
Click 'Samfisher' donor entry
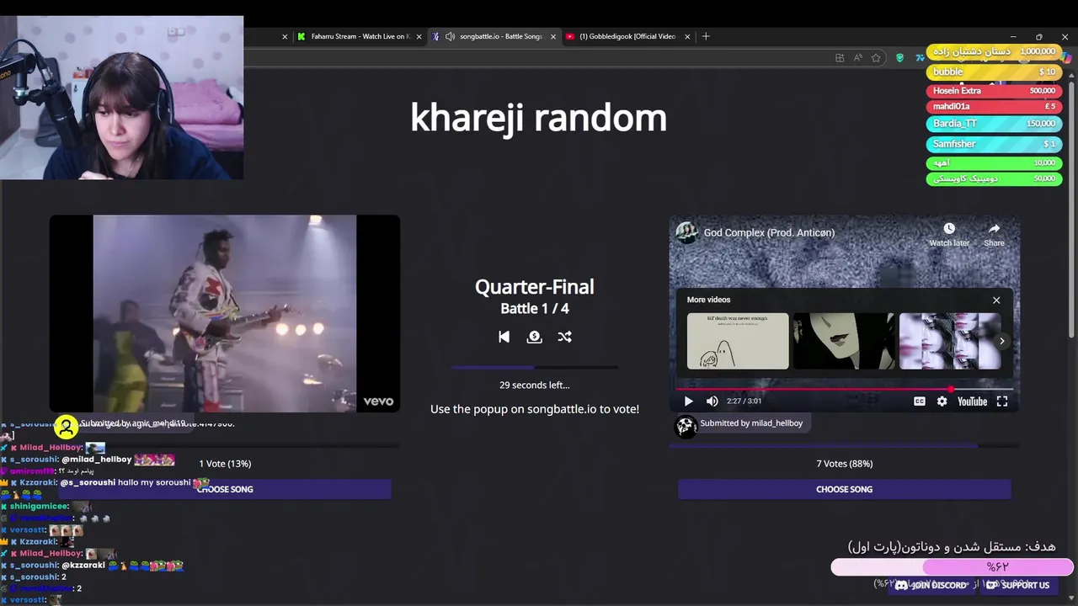[994, 144]
